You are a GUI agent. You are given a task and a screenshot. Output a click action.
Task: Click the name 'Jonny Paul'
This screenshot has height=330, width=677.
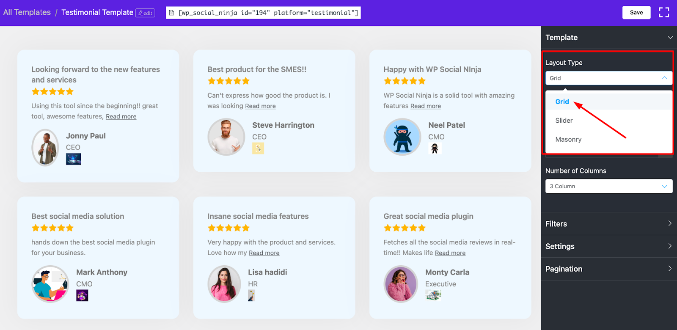point(86,136)
